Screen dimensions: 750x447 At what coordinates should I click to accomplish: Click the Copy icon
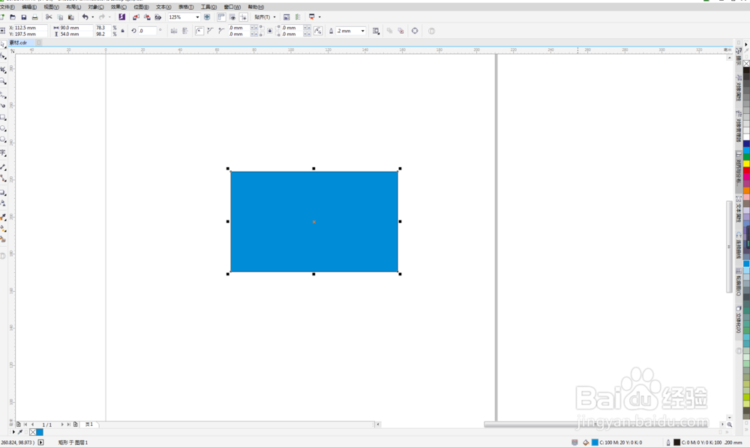tap(60, 17)
